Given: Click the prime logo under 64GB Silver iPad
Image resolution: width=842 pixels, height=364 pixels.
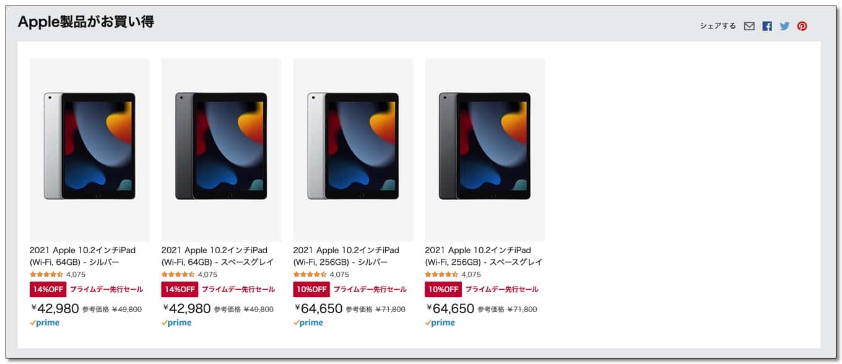Looking at the screenshot, I should point(45,323).
